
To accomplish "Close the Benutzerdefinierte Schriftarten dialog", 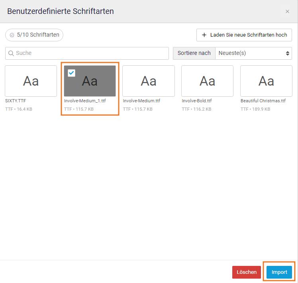I will tap(287, 12).
